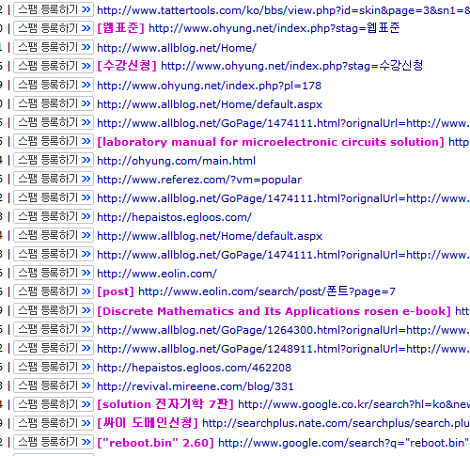Select the Discrete Mathematics and Its Applications keyword

[274, 311]
